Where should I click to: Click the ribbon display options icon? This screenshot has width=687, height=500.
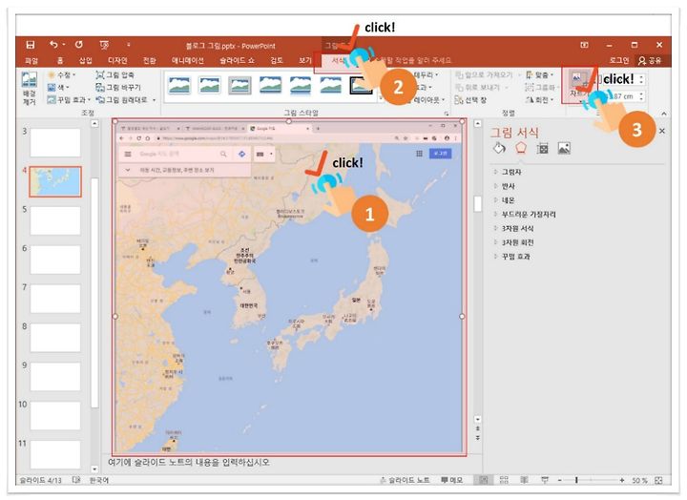[584, 45]
